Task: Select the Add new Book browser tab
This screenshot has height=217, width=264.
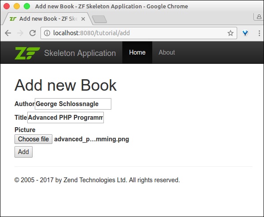Action: 47,18
